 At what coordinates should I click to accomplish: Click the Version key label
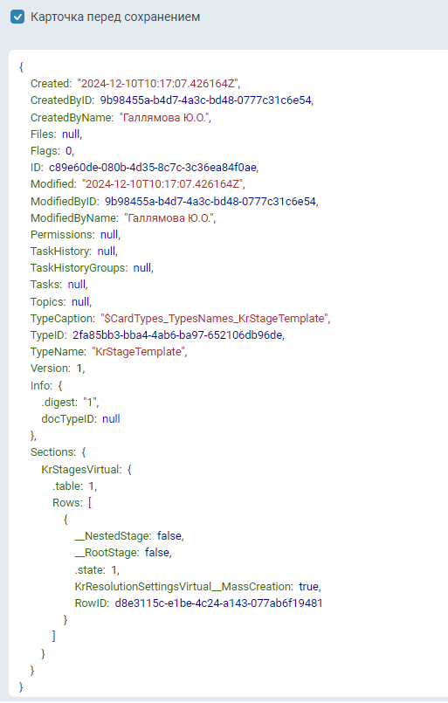51,369
